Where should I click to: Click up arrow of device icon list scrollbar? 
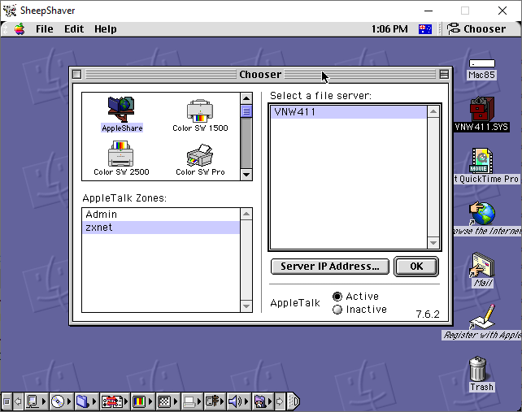pyautogui.click(x=246, y=98)
